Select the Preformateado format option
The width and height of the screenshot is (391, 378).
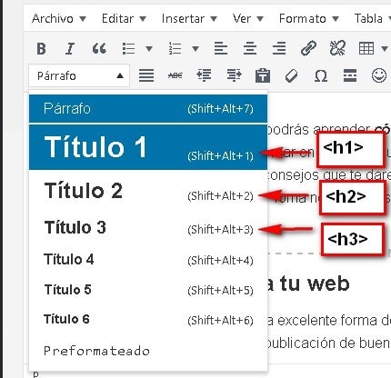(x=148, y=351)
